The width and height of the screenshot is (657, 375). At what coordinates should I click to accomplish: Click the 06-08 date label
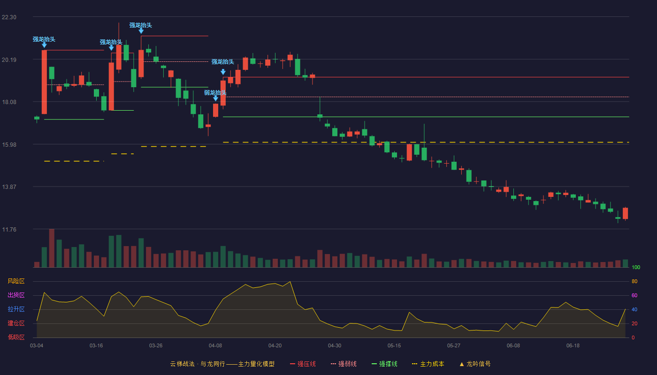[x=513, y=345]
